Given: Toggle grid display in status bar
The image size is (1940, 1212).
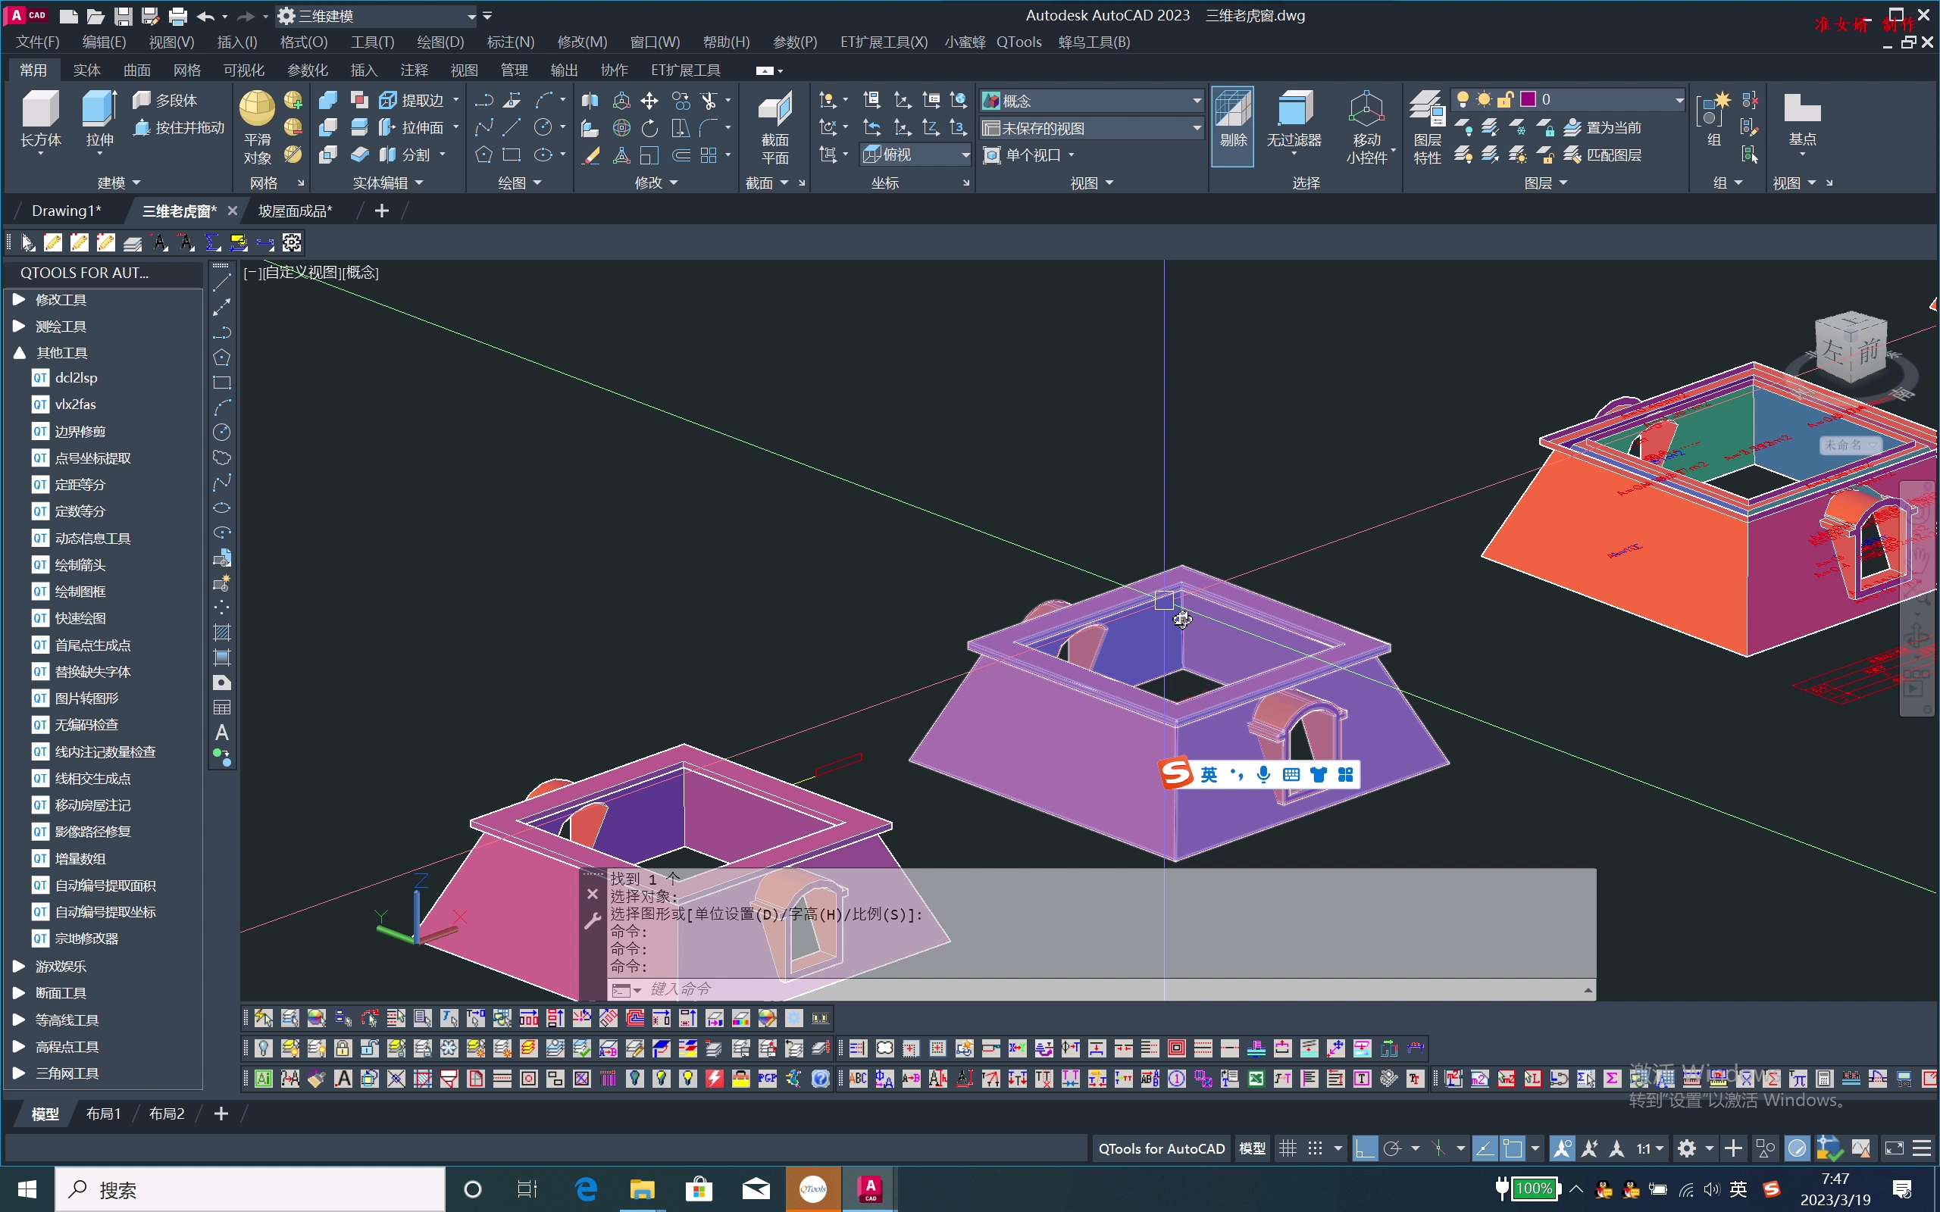Looking at the screenshot, I should coord(1288,1148).
